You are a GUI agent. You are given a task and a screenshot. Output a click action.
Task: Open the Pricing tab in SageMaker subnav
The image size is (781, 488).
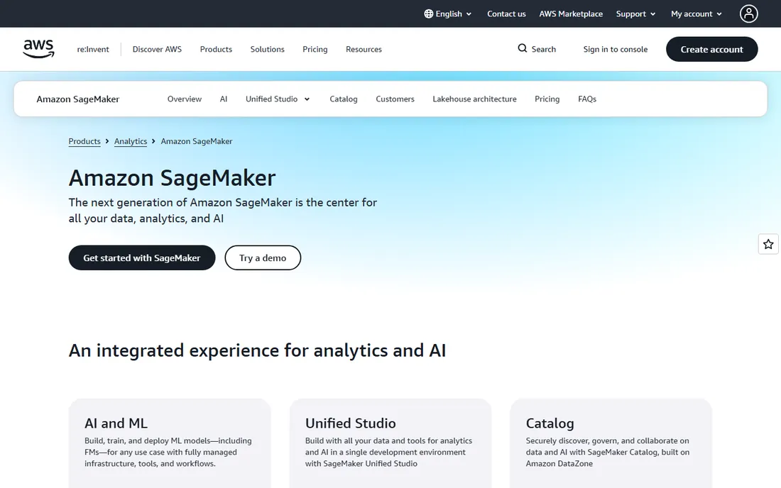[x=547, y=99]
